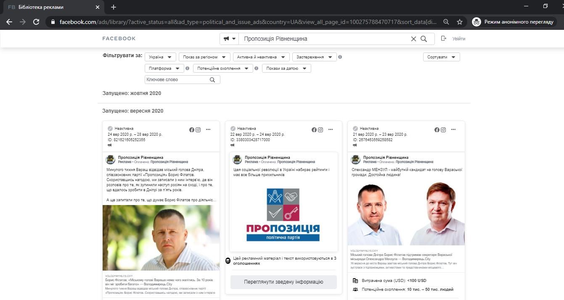
Task: Expand the Покази за датою filter
Action: (286, 68)
